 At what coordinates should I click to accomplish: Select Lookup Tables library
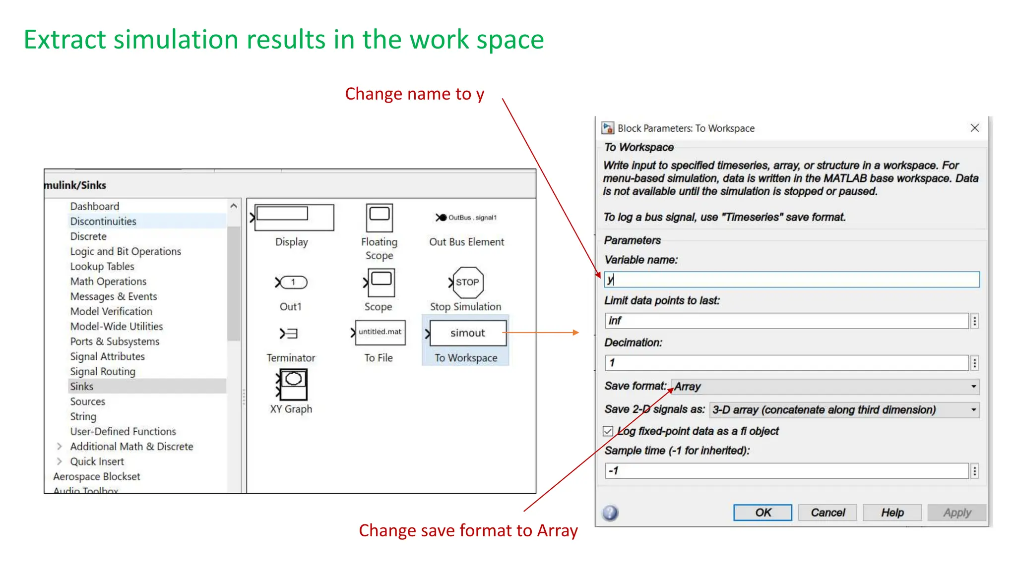coord(102,266)
